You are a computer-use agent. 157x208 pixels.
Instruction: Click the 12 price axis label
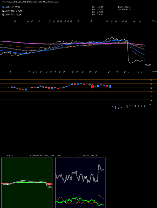(150, 92)
